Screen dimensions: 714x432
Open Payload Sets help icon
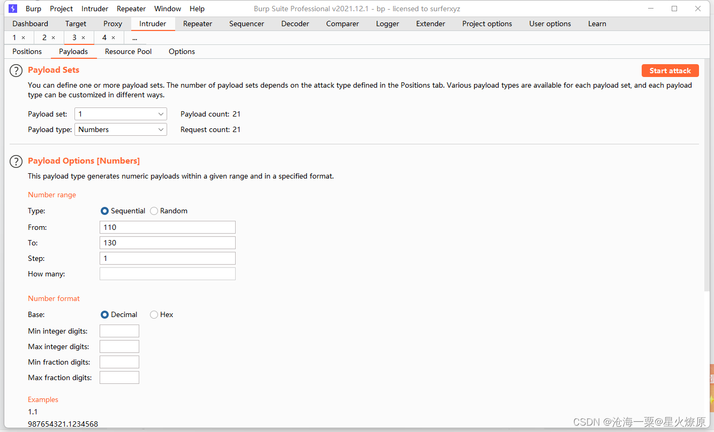17,71
